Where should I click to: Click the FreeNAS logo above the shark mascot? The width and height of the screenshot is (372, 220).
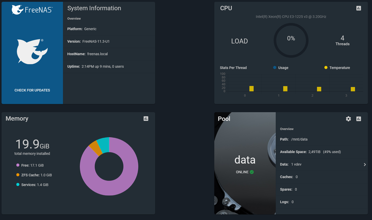[32, 10]
